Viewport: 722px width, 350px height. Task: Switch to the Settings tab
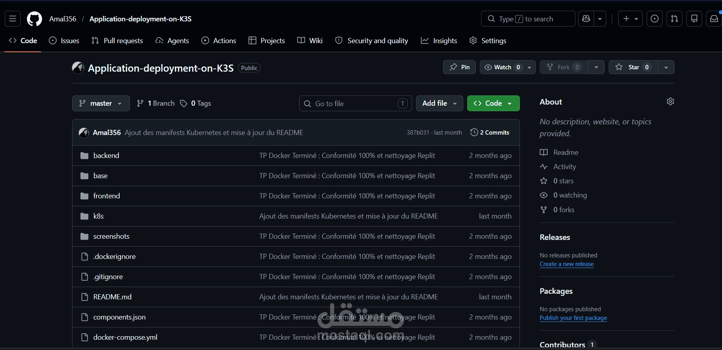click(488, 41)
